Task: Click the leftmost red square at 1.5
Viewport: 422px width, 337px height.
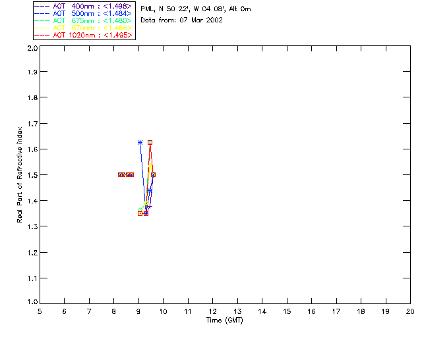Action: (120, 174)
